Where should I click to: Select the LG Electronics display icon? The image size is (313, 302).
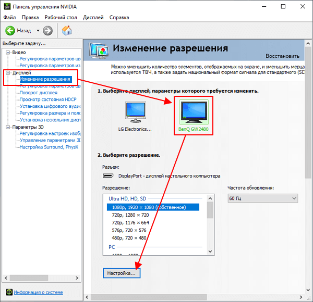coord(136,112)
